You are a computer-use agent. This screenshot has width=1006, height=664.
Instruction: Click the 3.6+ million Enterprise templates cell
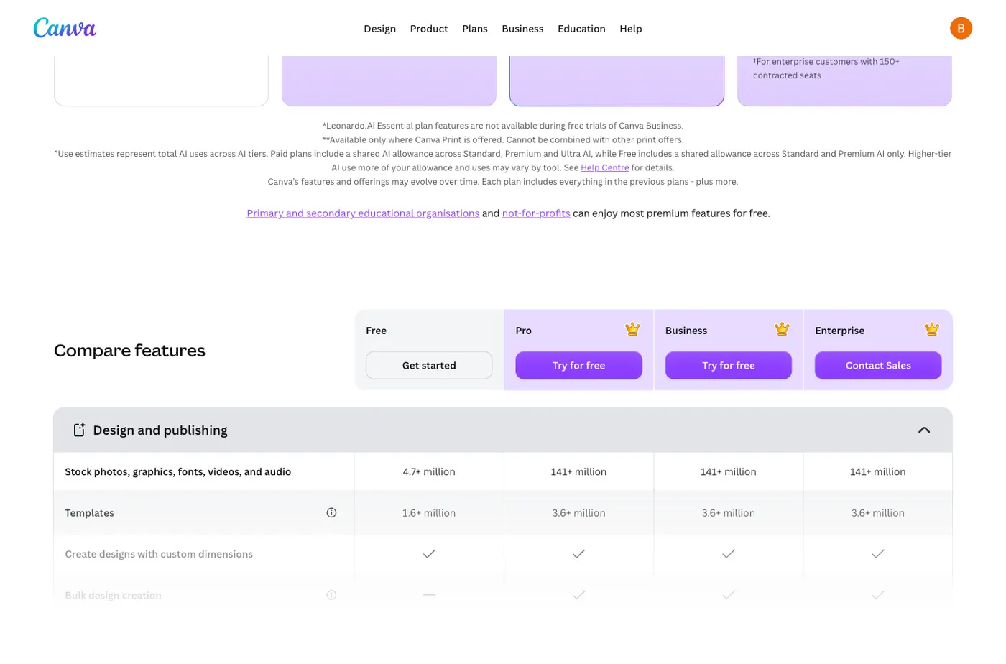[x=878, y=513]
